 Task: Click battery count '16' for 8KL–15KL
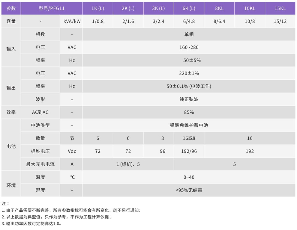click(250, 138)
